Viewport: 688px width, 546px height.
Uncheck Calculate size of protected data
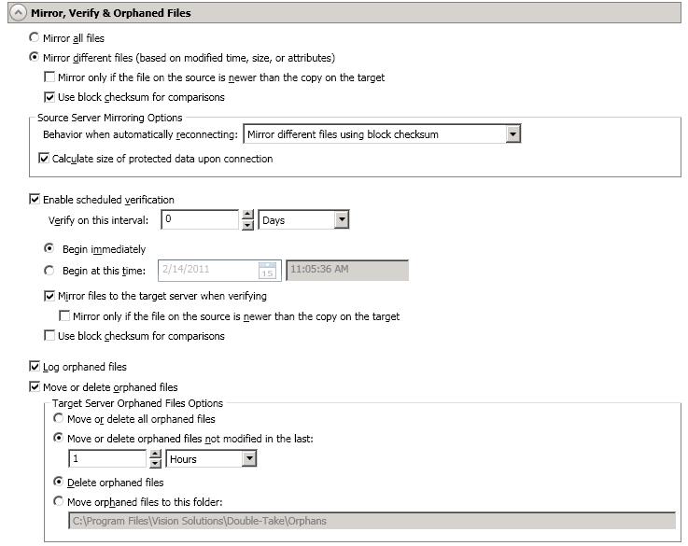(x=44, y=159)
